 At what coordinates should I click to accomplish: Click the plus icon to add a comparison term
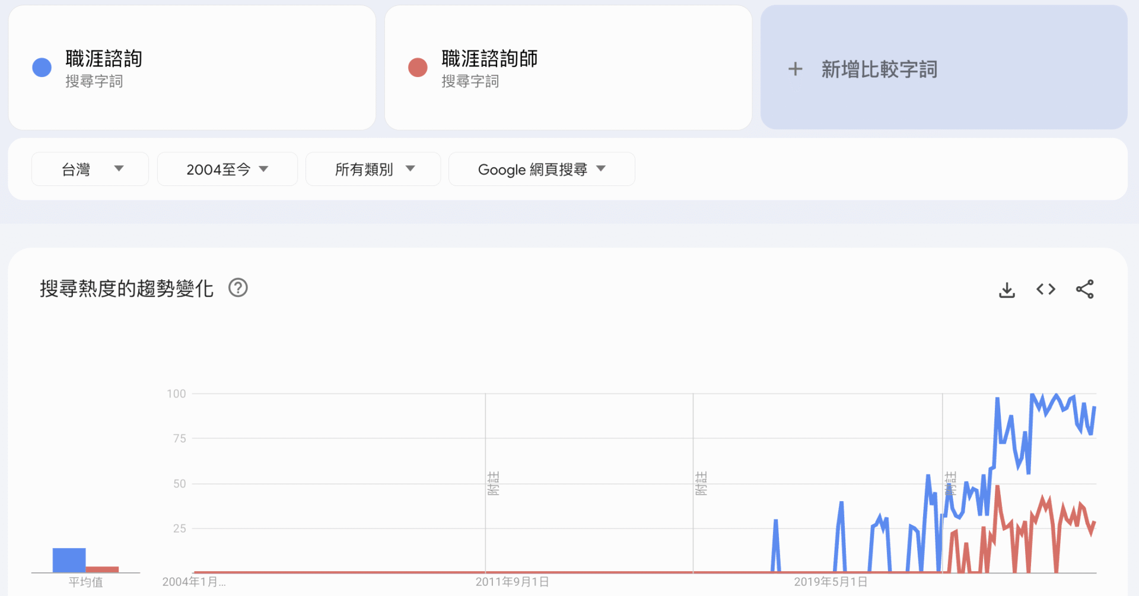point(796,69)
